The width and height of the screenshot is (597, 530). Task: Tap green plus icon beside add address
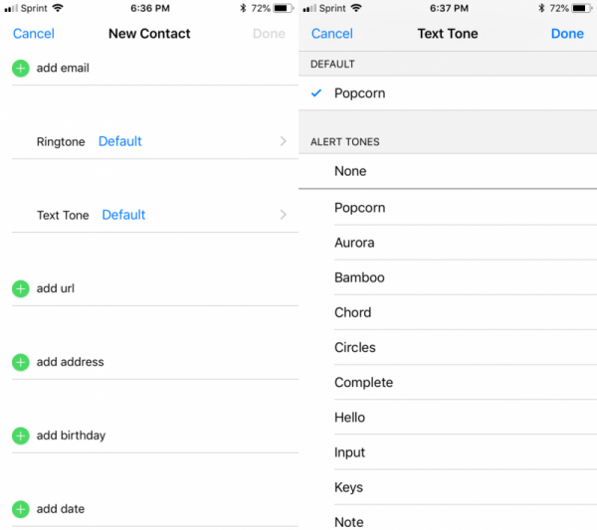(20, 362)
